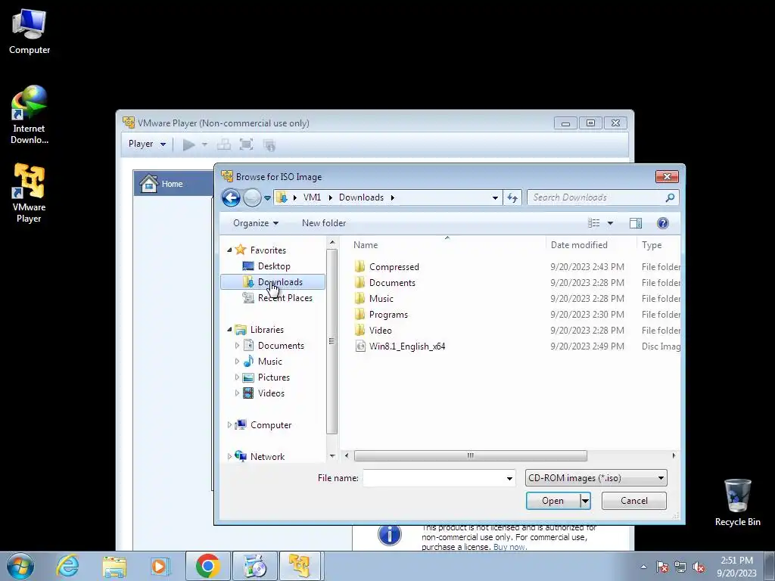
Task: Select Desktop under Favorites
Action: pos(273,266)
